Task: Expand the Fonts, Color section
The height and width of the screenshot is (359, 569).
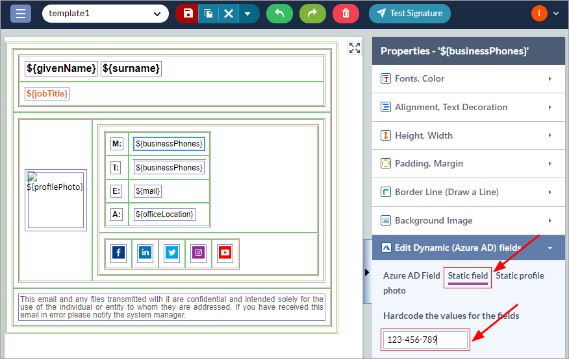Action: (x=468, y=78)
